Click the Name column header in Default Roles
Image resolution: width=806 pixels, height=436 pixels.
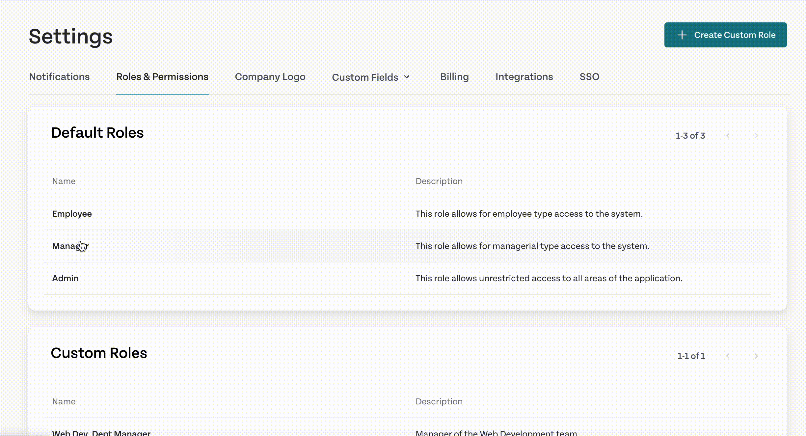64,181
